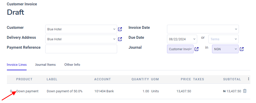Open Delivery Address external link icon
The width and height of the screenshot is (256, 103).
pos(120,39)
